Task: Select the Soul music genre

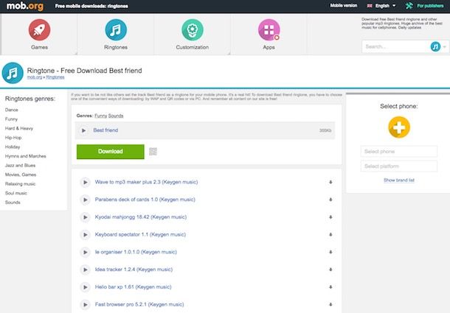Action: tap(16, 193)
